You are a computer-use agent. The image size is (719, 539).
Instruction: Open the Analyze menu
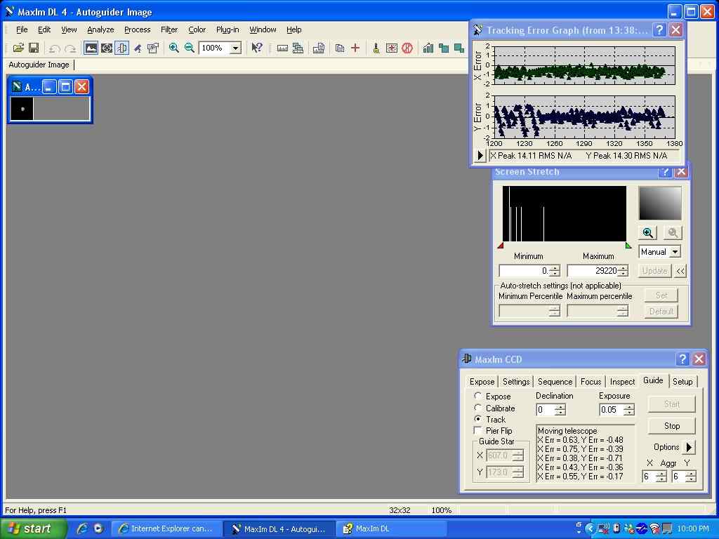pyautogui.click(x=101, y=29)
